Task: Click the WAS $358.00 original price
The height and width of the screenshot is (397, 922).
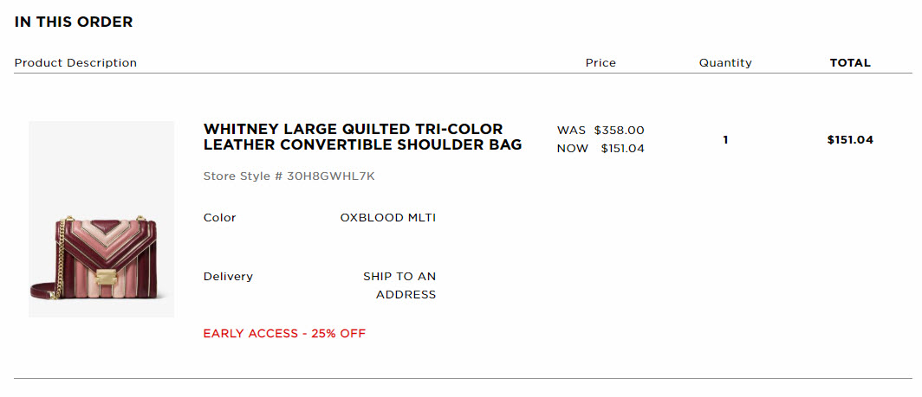Action: [601, 131]
